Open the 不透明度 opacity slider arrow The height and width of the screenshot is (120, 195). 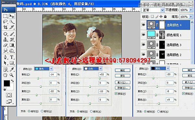(x=191, y=10)
